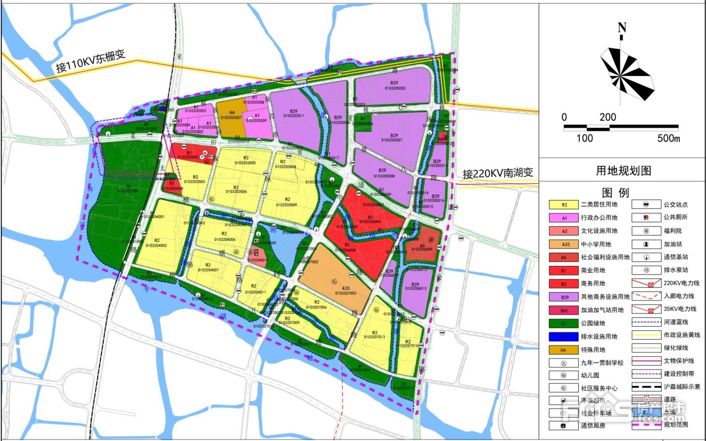Click the 220KV power line legend symbol
Viewport: 706px width, 441px height.
pyautogui.click(x=646, y=283)
